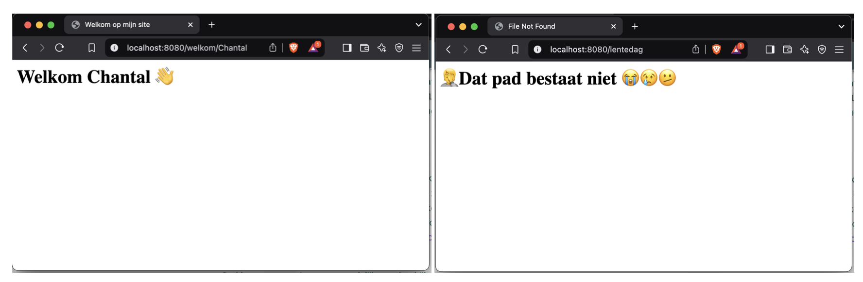
Task: Open Brave Shields in left window
Action: pos(293,48)
